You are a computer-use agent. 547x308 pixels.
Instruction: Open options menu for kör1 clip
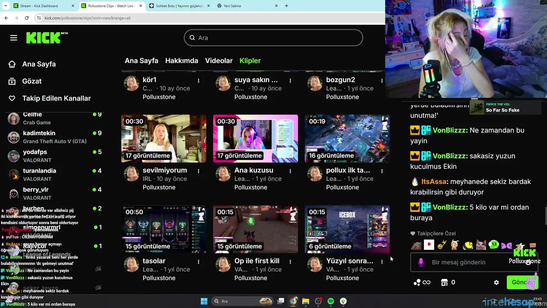(198, 80)
